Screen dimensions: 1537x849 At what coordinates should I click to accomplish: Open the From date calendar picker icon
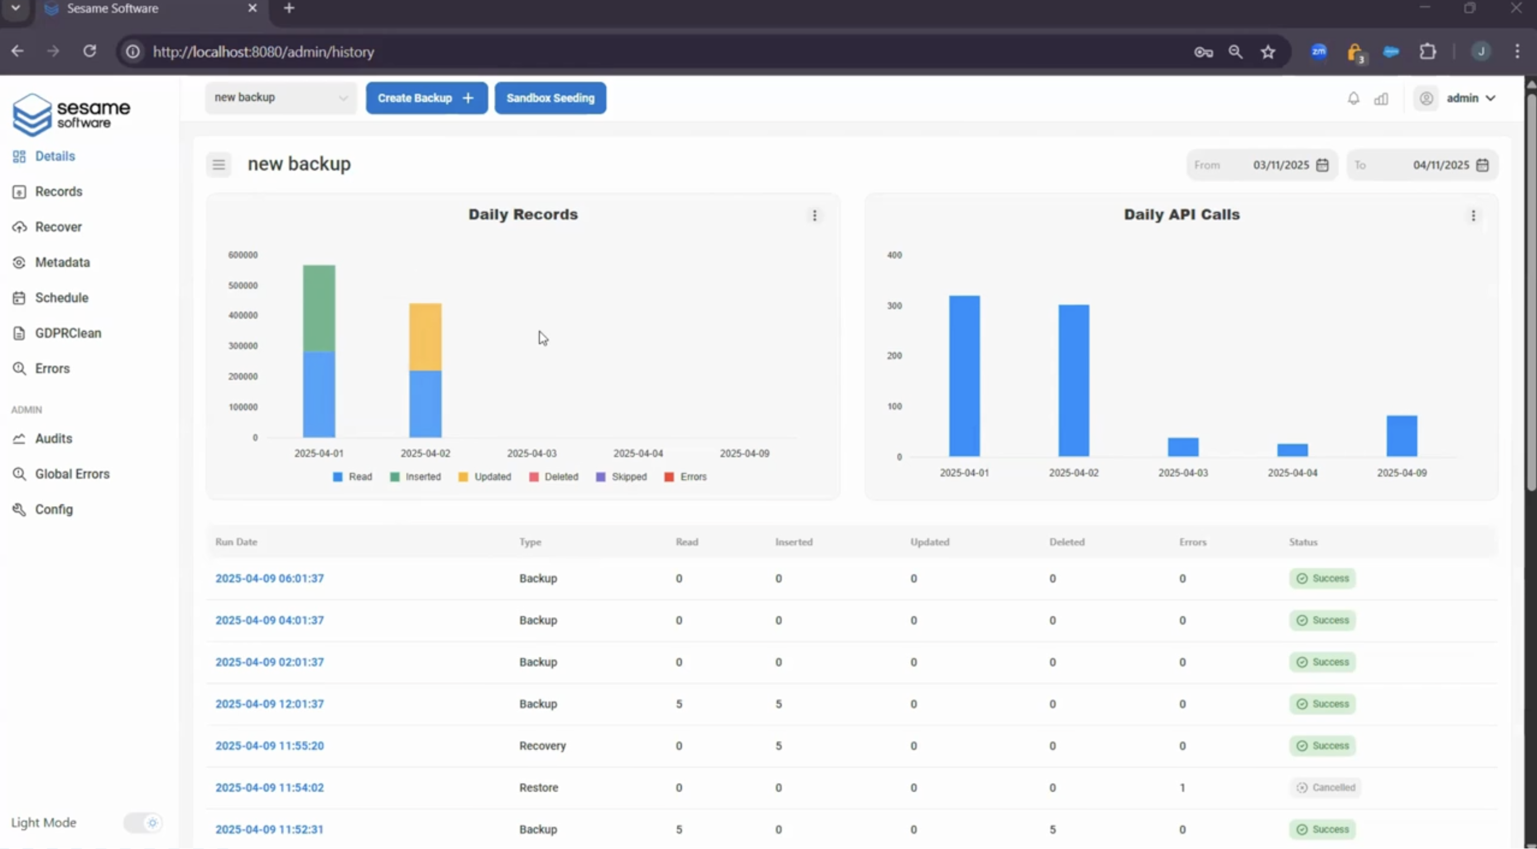[x=1322, y=166]
